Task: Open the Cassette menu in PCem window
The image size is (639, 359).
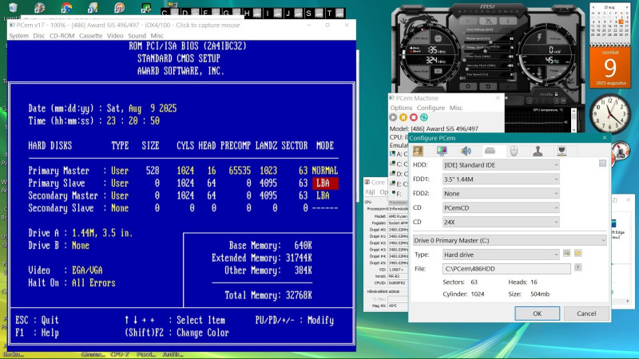Action: coord(91,36)
